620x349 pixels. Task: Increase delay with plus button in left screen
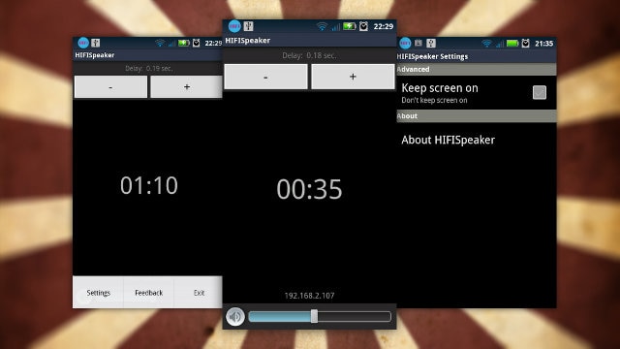[x=186, y=86]
